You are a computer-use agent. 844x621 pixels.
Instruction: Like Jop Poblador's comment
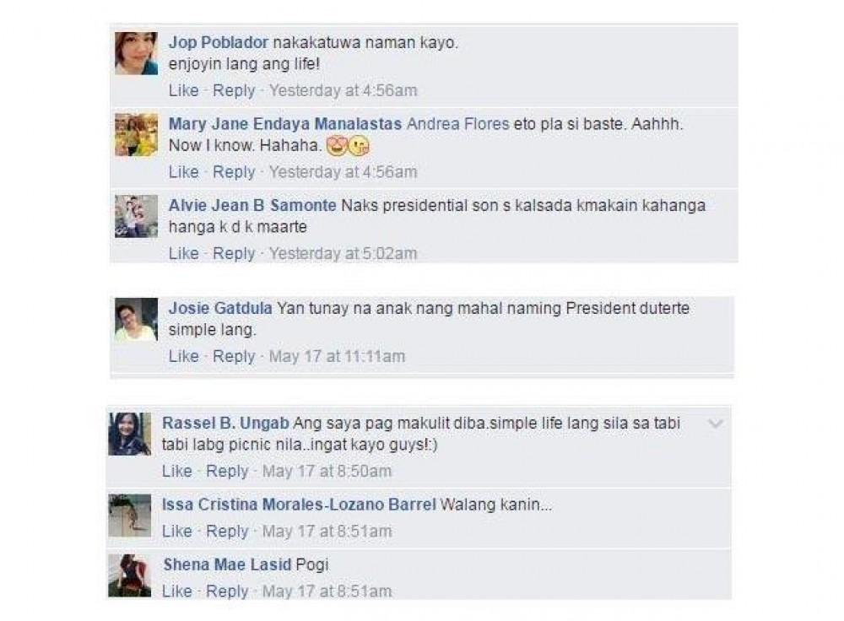click(183, 90)
